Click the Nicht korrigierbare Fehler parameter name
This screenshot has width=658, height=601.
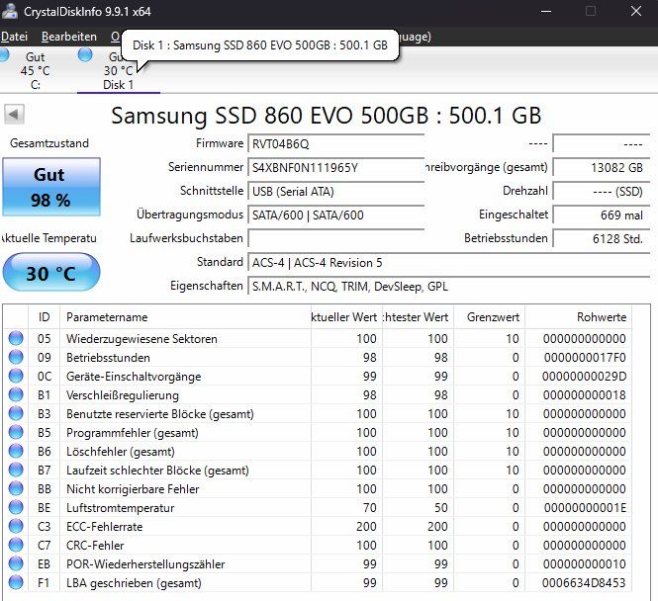tap(133, 489)
